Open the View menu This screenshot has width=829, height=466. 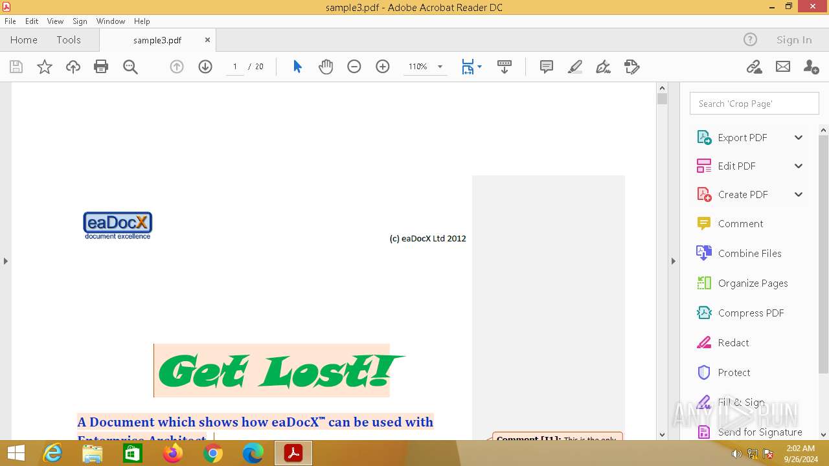[55, 21]
